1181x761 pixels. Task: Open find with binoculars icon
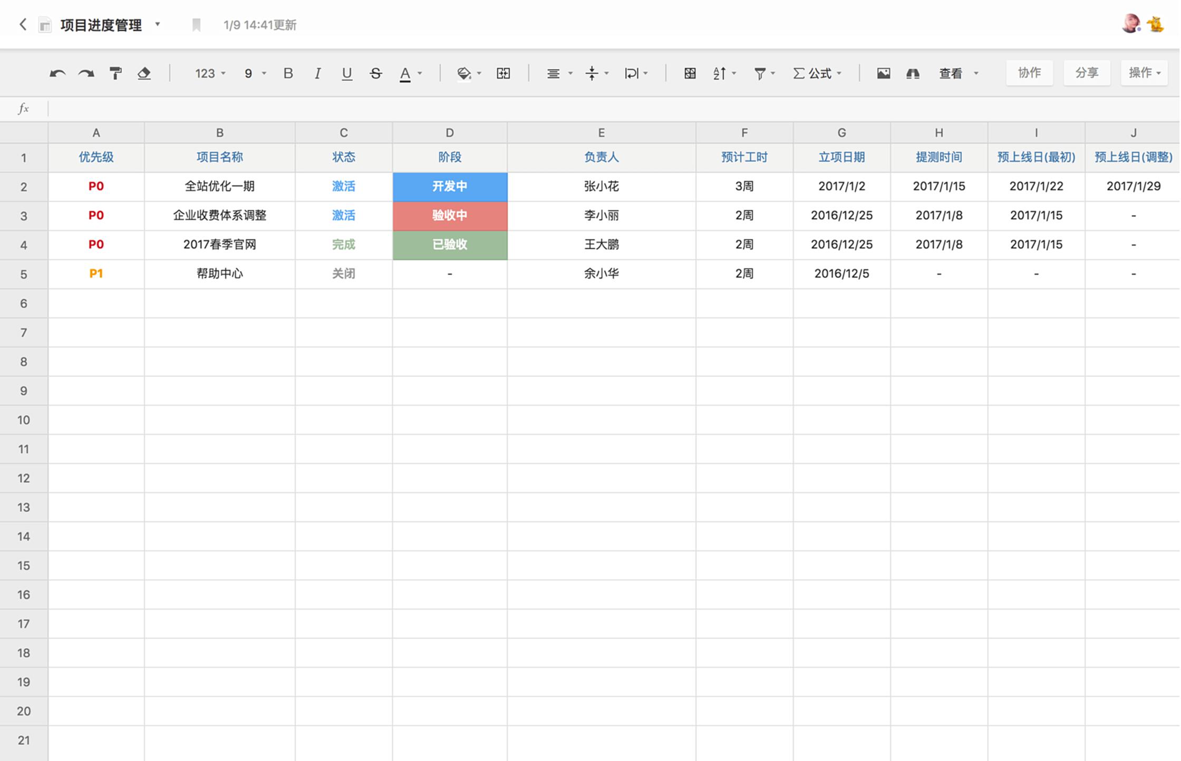(x=913, y=73)
